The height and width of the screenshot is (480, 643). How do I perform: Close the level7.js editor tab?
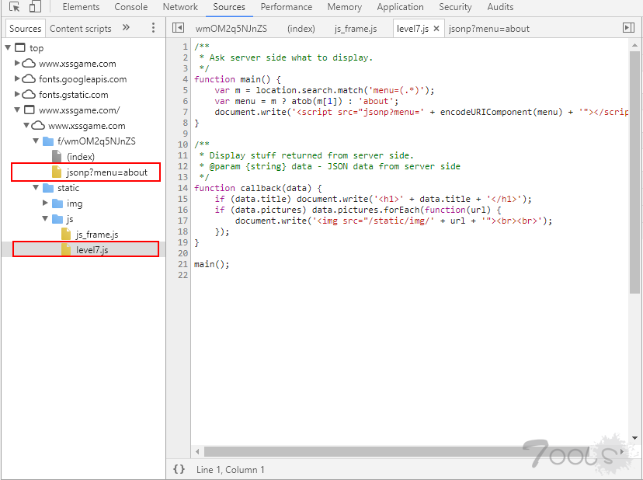pos(436,28)
